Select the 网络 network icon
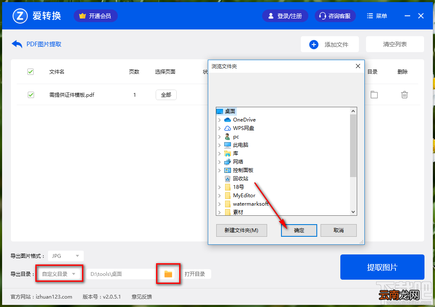The image size is (435, 307). [228, 161]
